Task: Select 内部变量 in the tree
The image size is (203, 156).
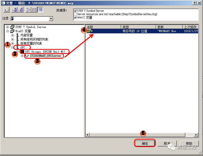Action: pos(26,35)
